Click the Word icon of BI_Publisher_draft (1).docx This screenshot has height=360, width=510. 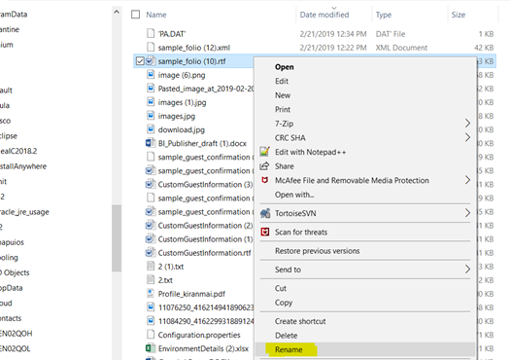pyautogui.click(x=151, y=143)
